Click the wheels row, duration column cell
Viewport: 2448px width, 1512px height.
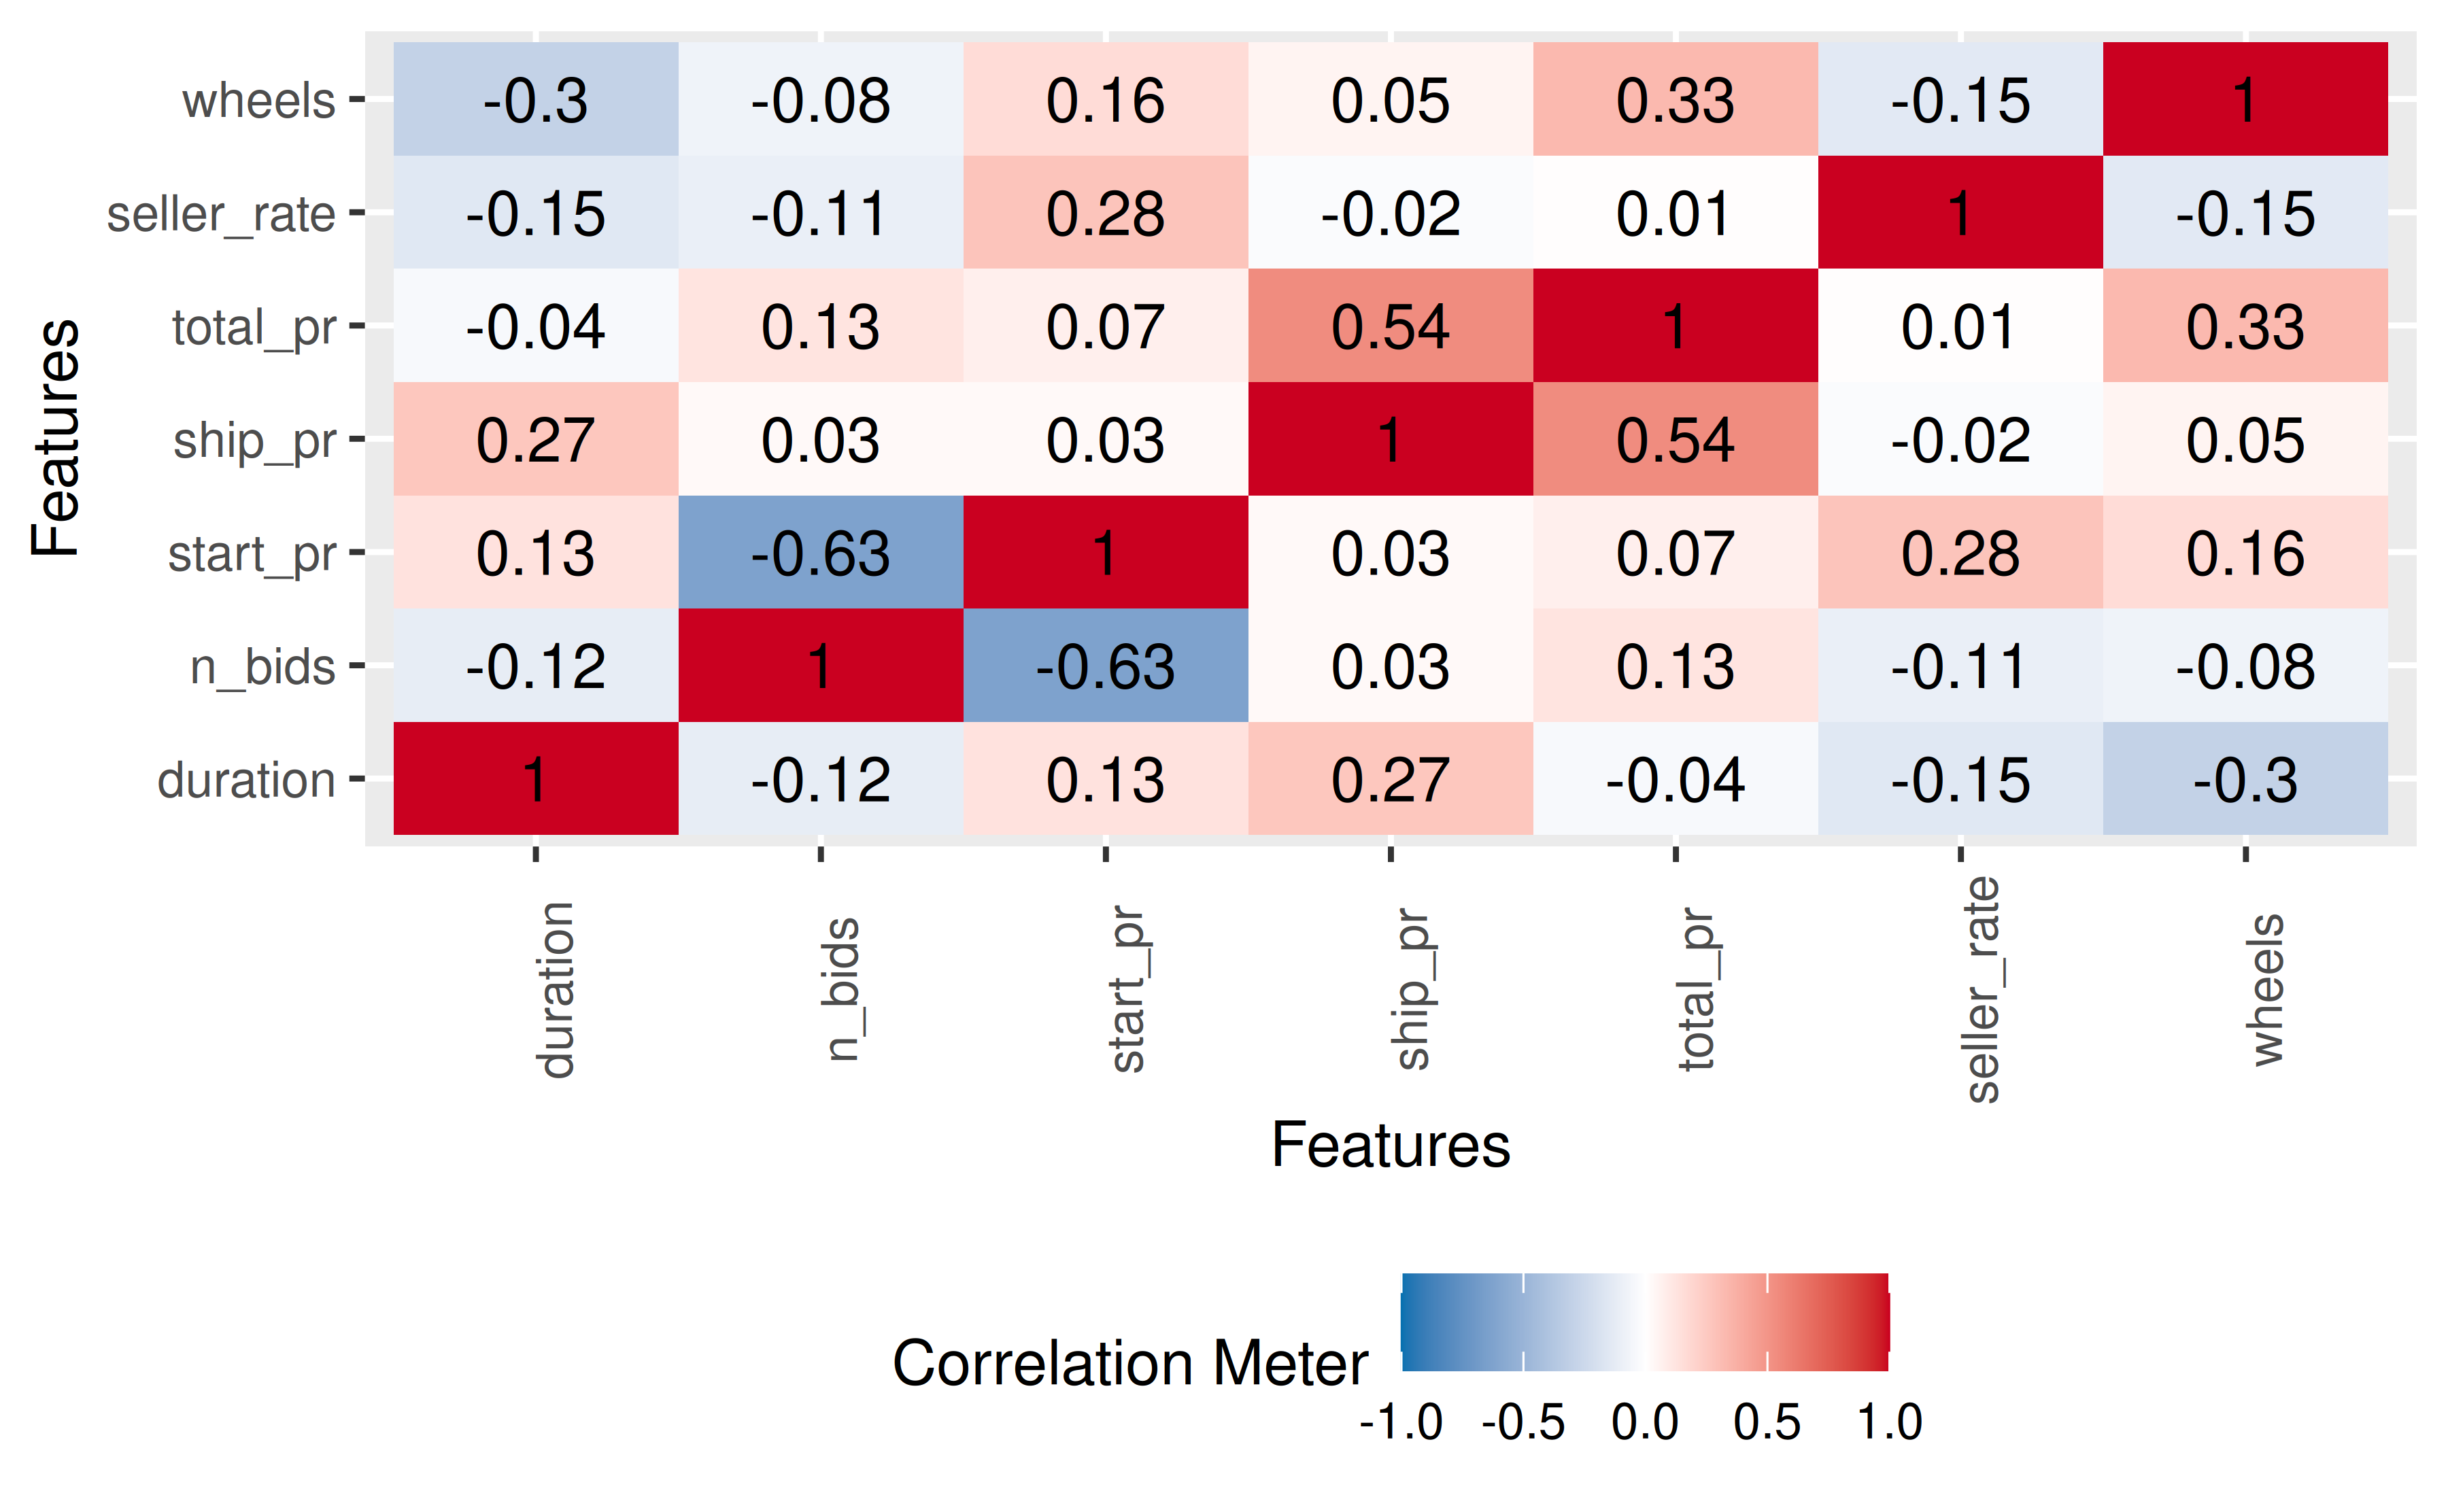point(535,99)
